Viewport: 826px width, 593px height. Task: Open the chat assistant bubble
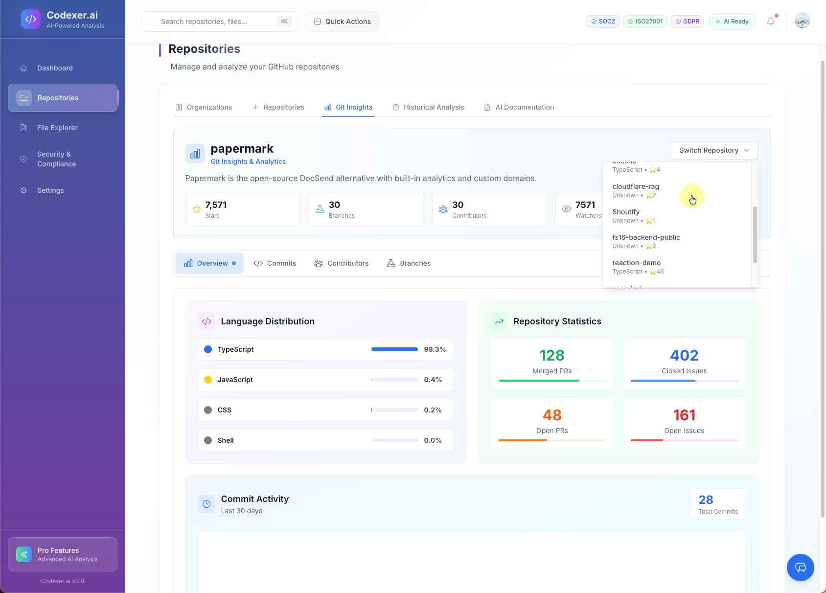pos(800,568)
